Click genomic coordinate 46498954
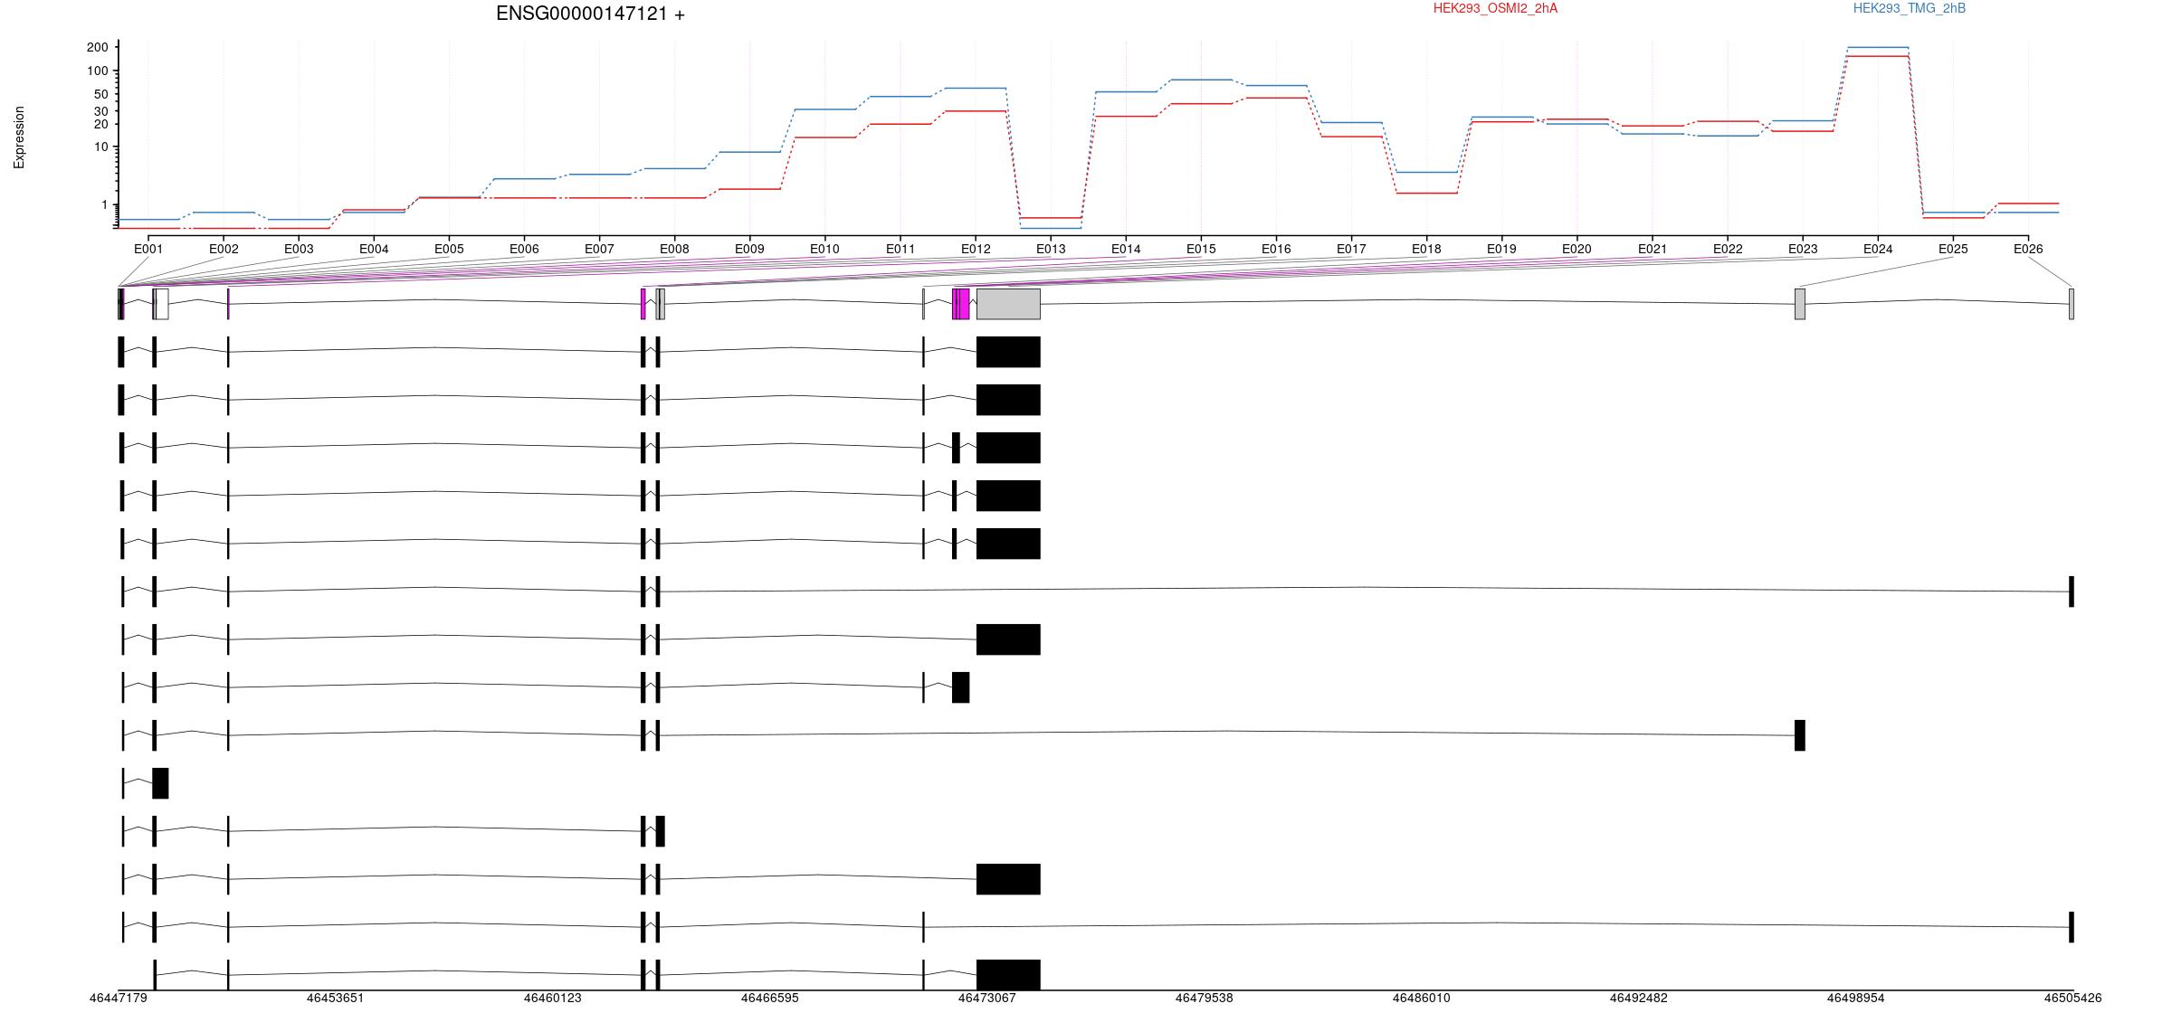Image resolution: width=2172 pixels, height=1013 pixels. pos(1856,998)
